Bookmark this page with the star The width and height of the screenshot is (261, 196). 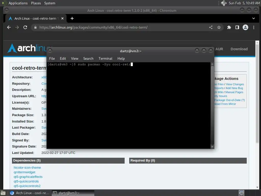coord(219,27)
